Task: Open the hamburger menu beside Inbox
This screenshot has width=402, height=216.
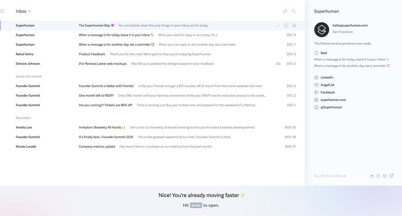Action: point(2,11)
